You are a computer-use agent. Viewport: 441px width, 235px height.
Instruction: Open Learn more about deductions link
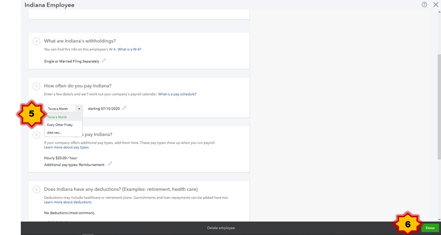pyautogui.click(x=68, y=202)
